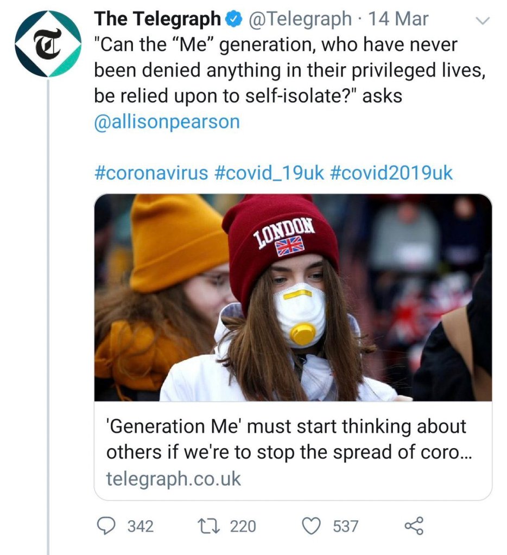Click the 537 likes count
The height and width of the screenshot is (555, 507).
(x=345, y=526)
